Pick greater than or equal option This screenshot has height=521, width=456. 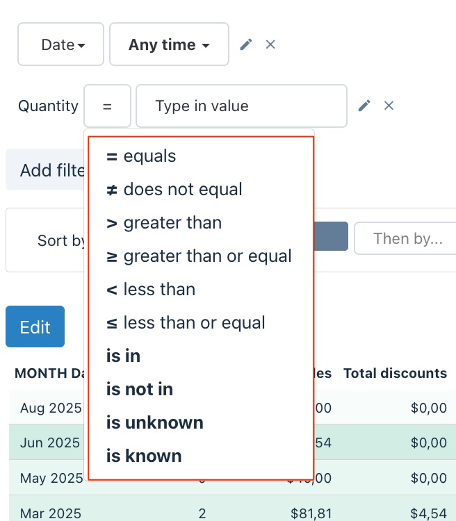199,256
